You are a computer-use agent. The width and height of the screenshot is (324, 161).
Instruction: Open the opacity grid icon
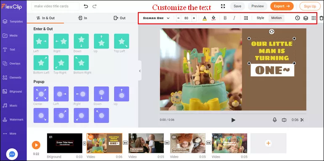313,18
